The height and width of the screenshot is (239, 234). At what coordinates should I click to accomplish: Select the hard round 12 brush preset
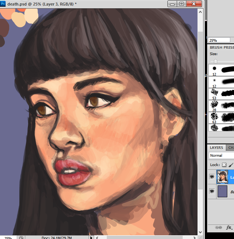pyautogui.click(x=221, y=70)
